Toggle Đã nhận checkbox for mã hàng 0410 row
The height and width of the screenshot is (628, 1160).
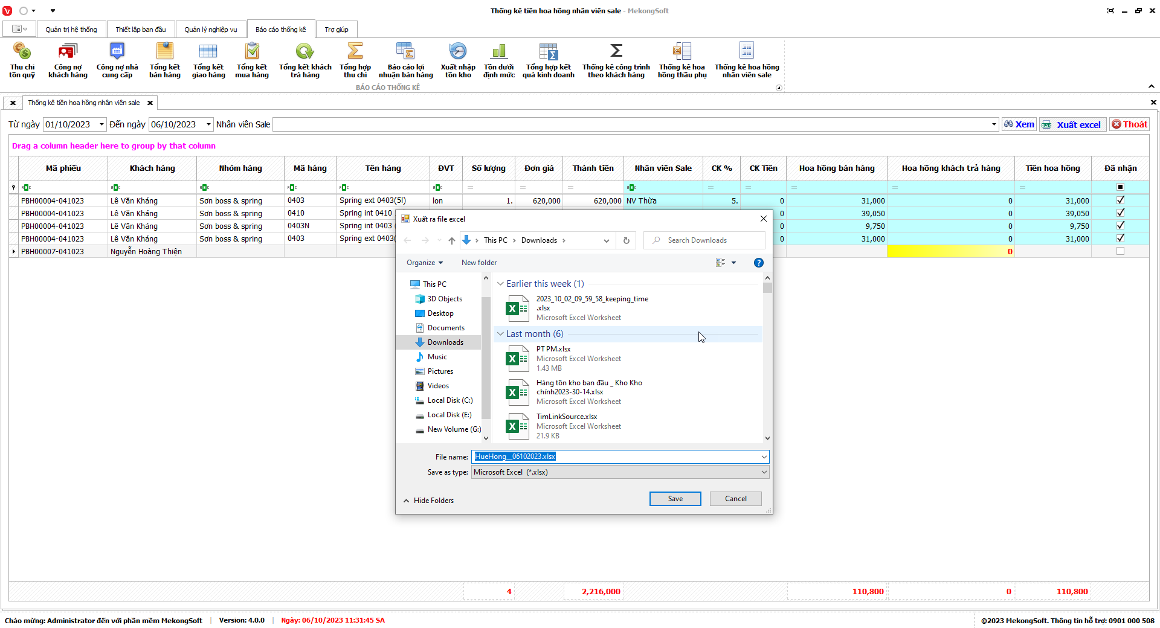click(x=1120, y=213)
